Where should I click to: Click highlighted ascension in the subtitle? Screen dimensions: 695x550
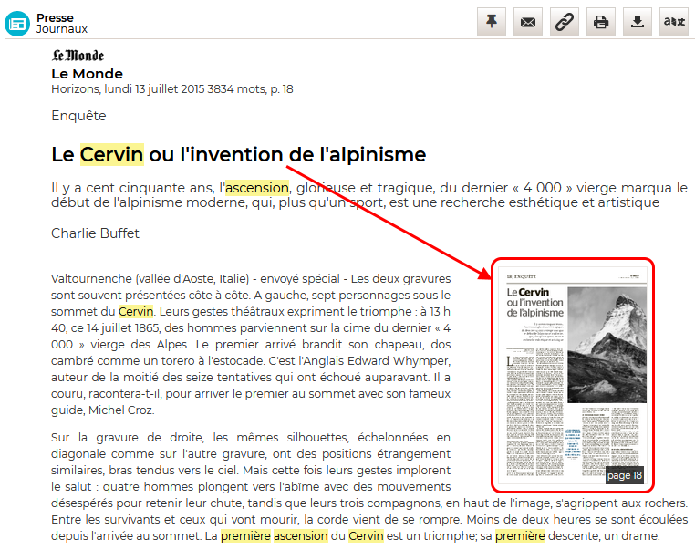click(257, 188)
